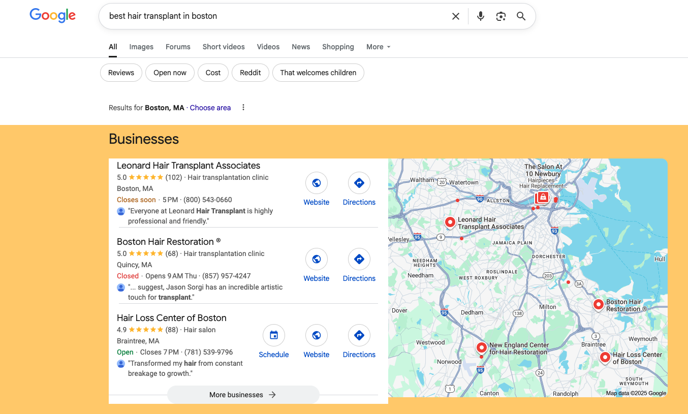Get directions to Leonard Hair Transplant Associates
The image size is (688, 414).
(x=359, y=183)
